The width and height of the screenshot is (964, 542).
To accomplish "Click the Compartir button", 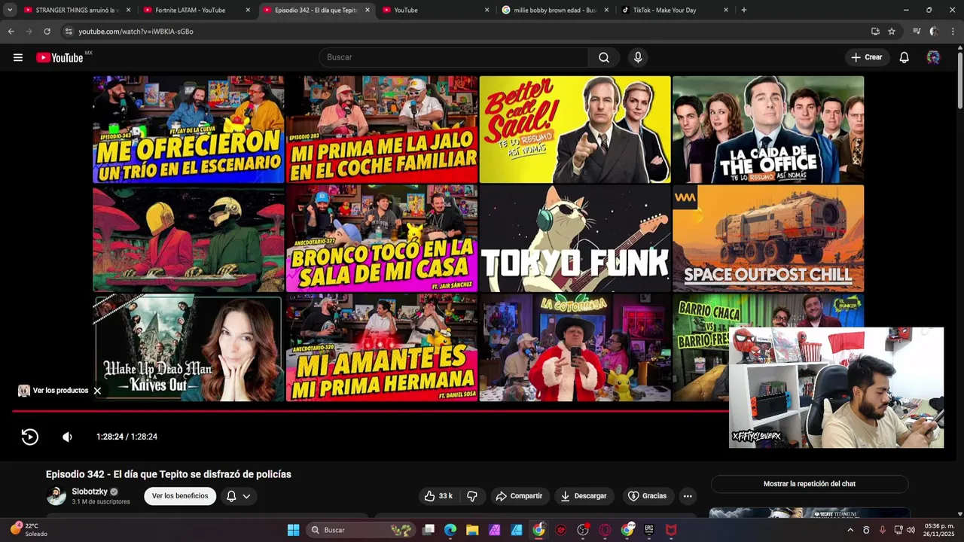I will (x=518, y=496).
